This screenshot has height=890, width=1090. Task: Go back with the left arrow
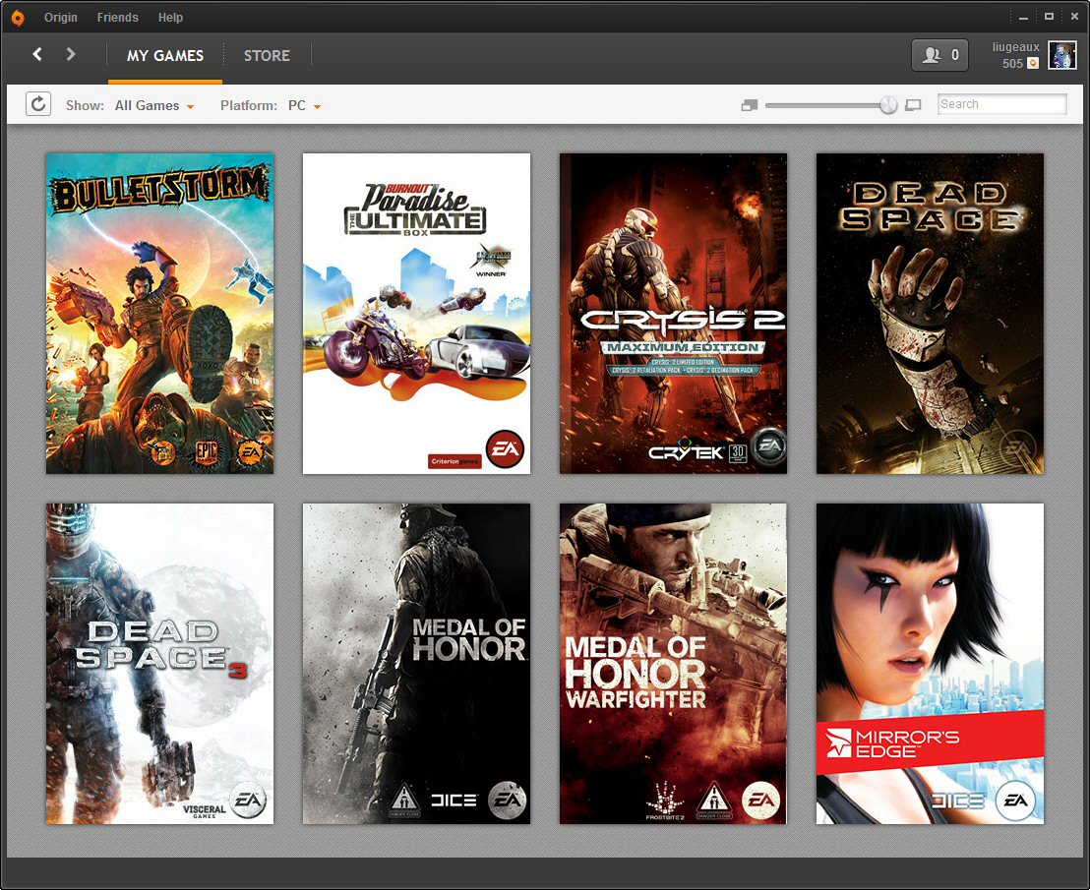(36, 54)
